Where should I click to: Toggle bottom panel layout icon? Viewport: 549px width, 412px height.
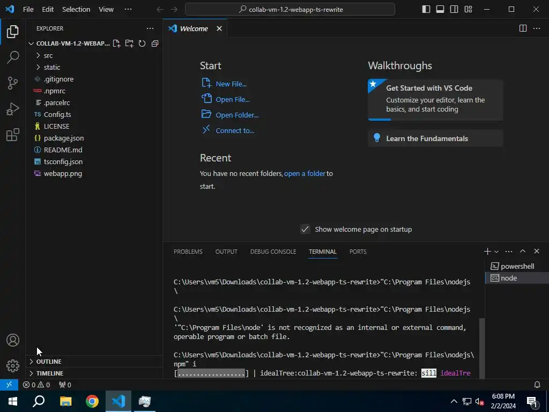point(440,9)
